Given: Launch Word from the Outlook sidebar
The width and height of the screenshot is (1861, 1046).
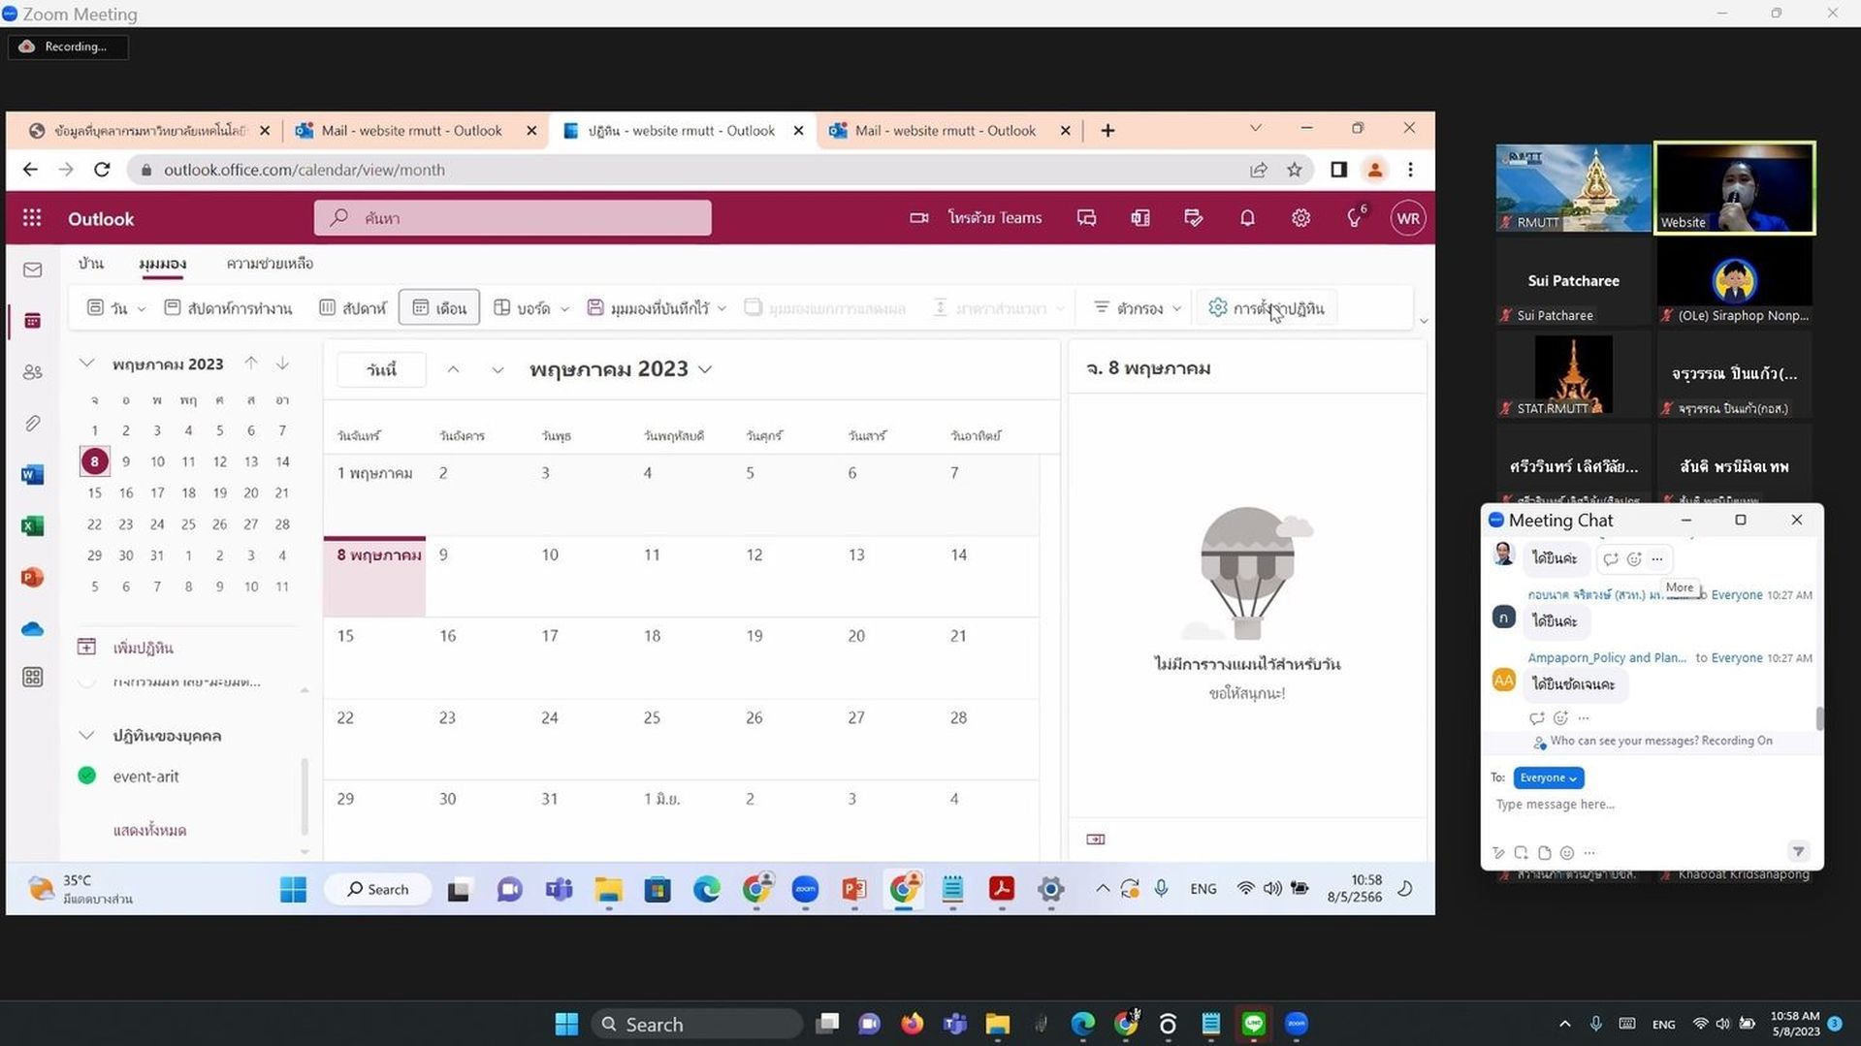Looking at the screenshot, I should click(32, 475).
